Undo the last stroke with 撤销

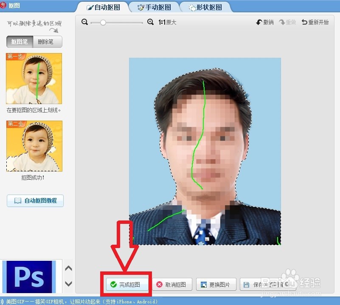[x=264, y=22]
